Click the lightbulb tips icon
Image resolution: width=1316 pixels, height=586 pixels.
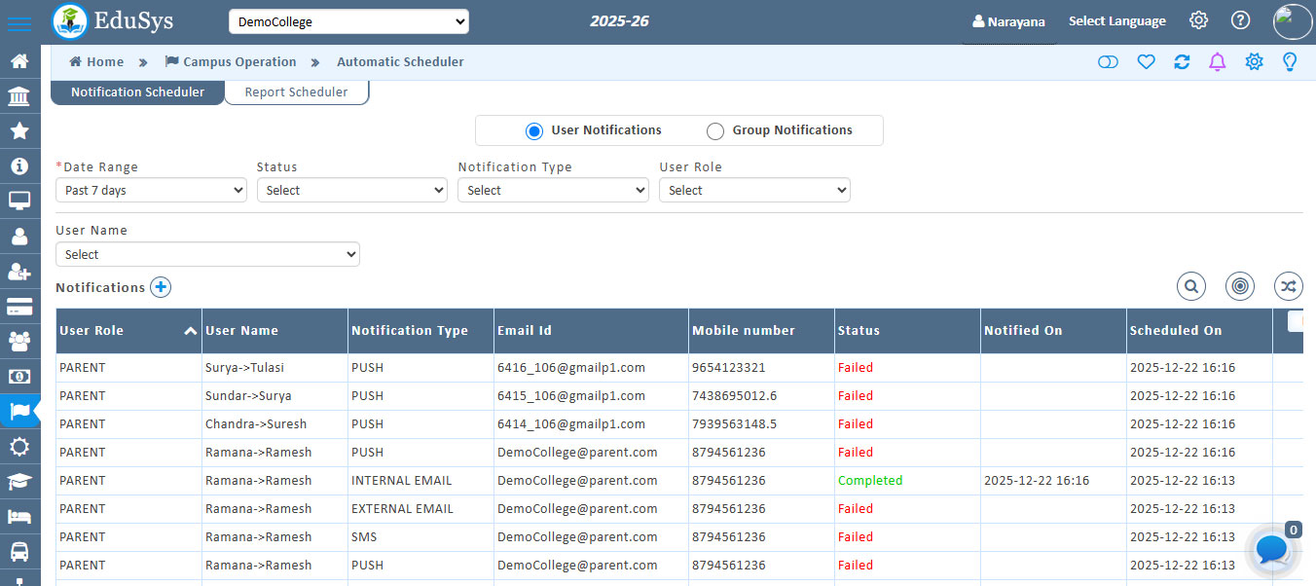1290,62
